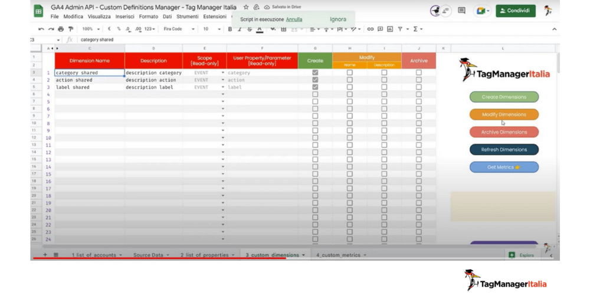Screen dimensions: 590x295
Task: Click the Archive Dimensions button
Action: pyautogui.click(x=504, y=132)
